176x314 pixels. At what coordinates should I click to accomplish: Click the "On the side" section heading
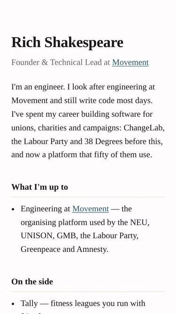[x=32, y=282]
